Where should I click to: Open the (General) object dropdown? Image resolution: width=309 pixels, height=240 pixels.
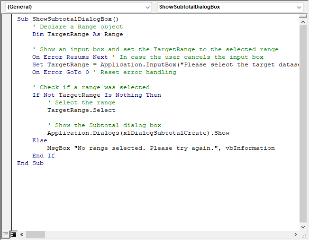tap(79, 7)
